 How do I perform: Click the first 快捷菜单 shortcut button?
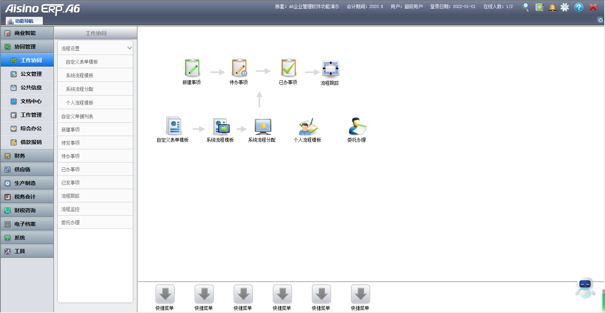pos(165,294)
